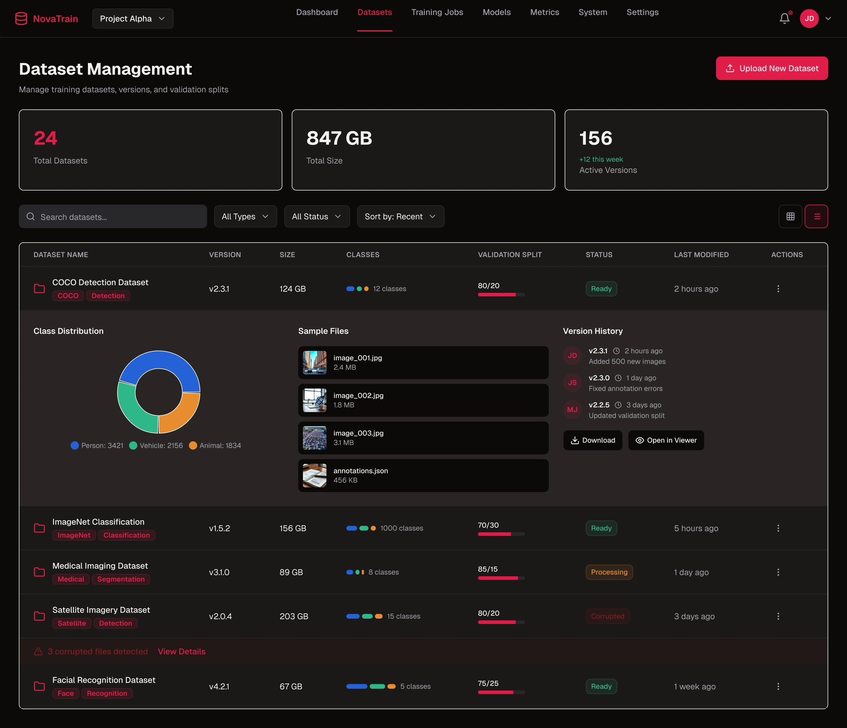The image size is (847, 728).
Task: Open the Sort by: Recent dropdown
Action: click(400, 216)
